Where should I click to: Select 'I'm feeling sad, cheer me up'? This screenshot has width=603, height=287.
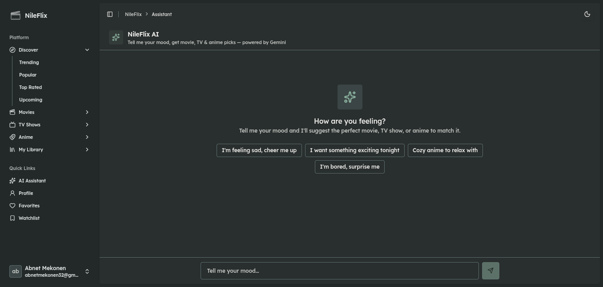point(259,150)
